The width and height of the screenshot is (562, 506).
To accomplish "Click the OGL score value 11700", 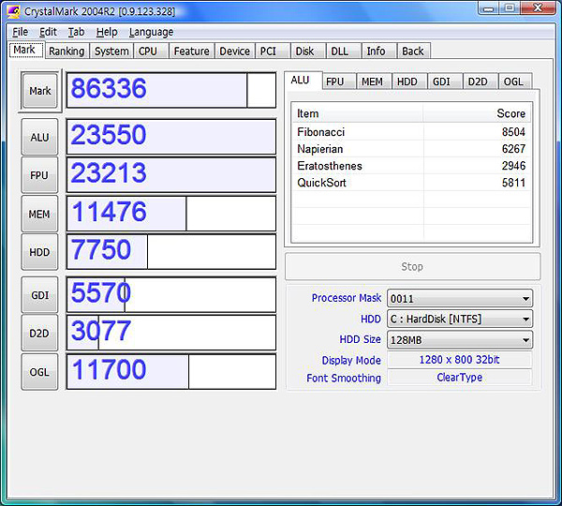I will [x=109, y=369].
